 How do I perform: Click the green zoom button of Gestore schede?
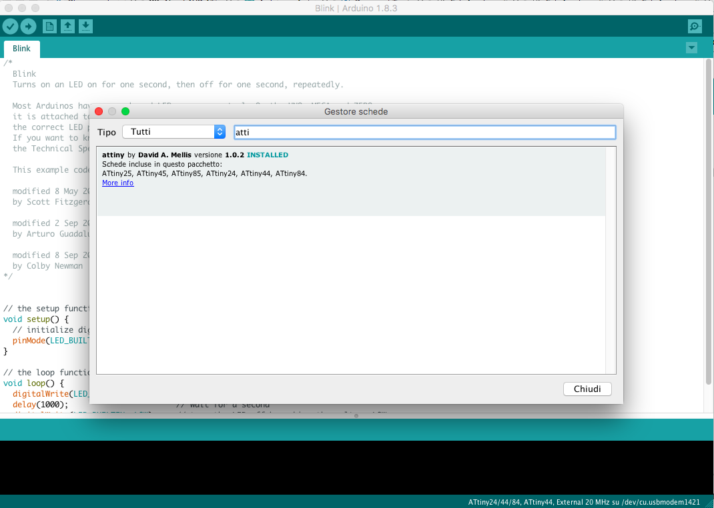pyautogui.click(x=125, y=111)
